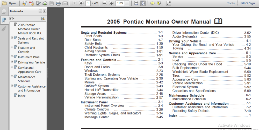This screenshot has height=130, width=259.
Task: Open the Attachments paperclip panel
Action: tap(4, 29)
